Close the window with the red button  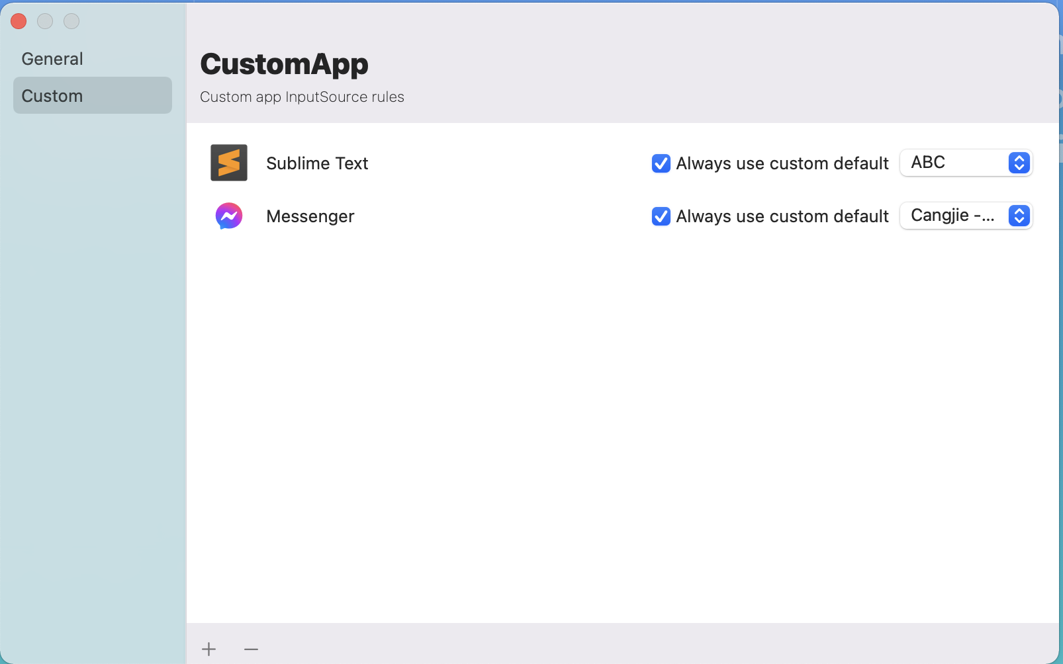coord(19,21)
